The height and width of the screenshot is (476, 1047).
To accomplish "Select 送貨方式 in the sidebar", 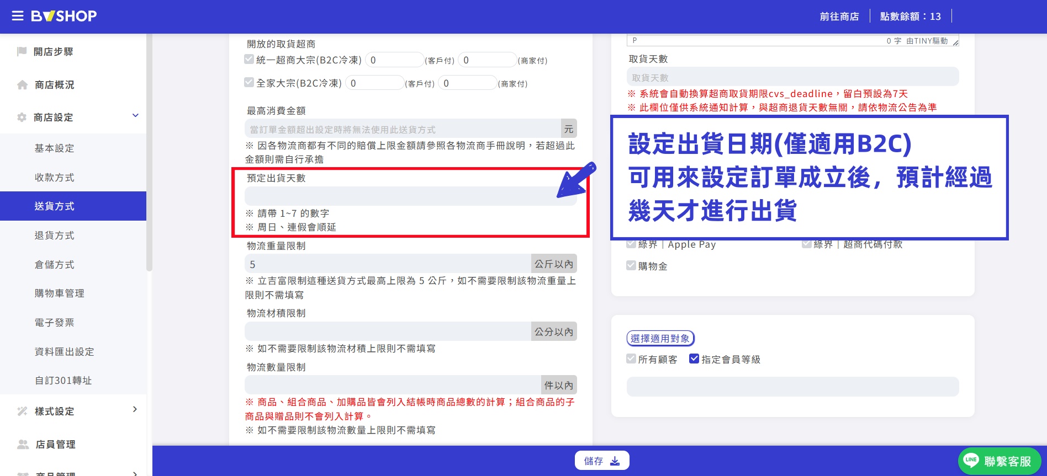I will tap(73, 206).
